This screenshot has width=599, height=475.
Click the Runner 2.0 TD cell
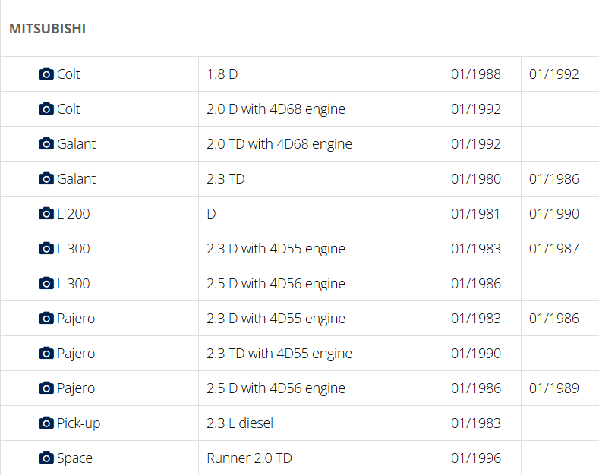tap(249, 458)
